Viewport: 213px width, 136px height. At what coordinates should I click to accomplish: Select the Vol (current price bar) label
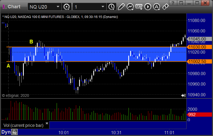pyautogui.click(x=23, y=125)
